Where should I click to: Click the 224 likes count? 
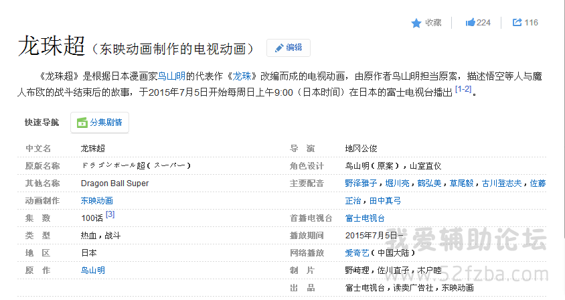[483, 22]
